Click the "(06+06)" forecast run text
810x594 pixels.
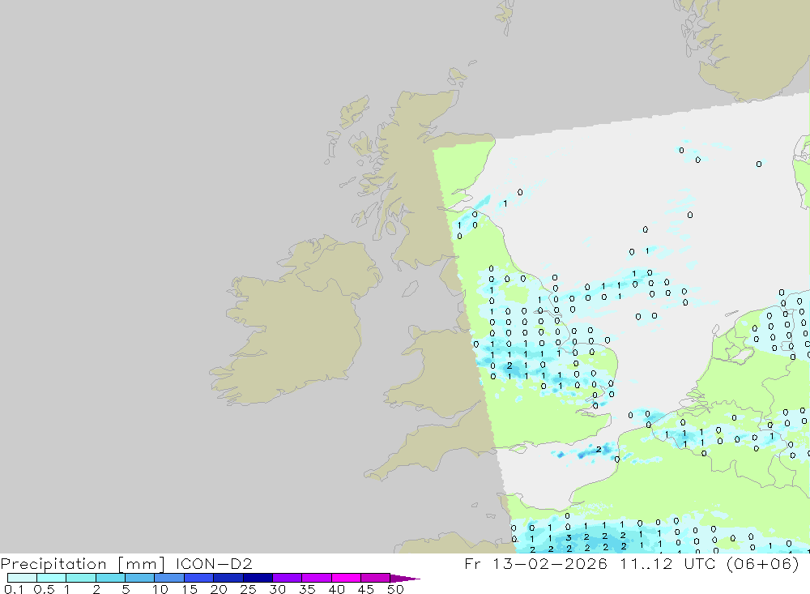click(x=762, y=563)
